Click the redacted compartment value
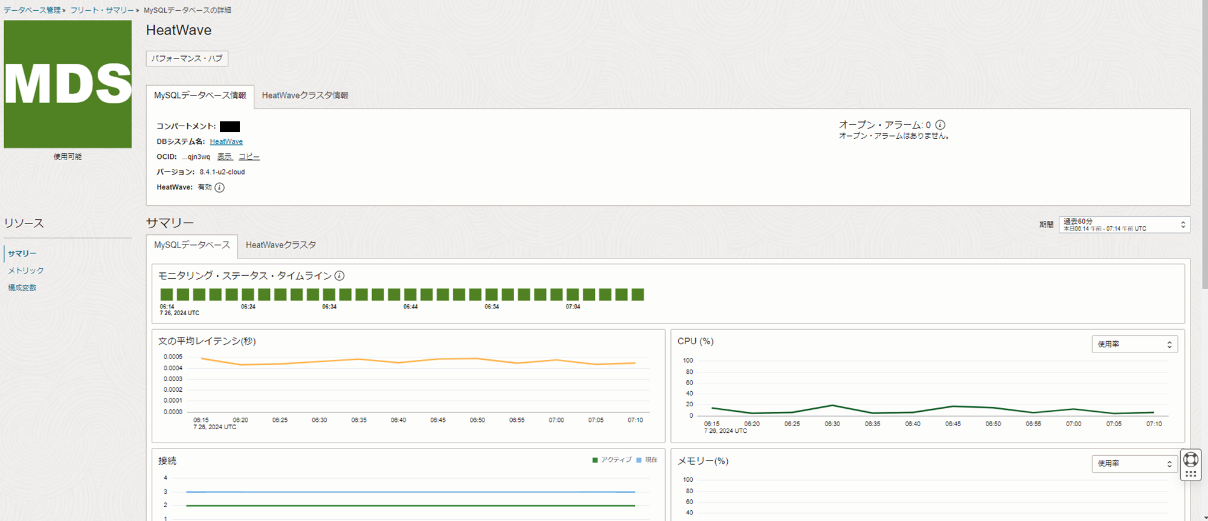Screen dimensions: 1208x521 [230, 127]
